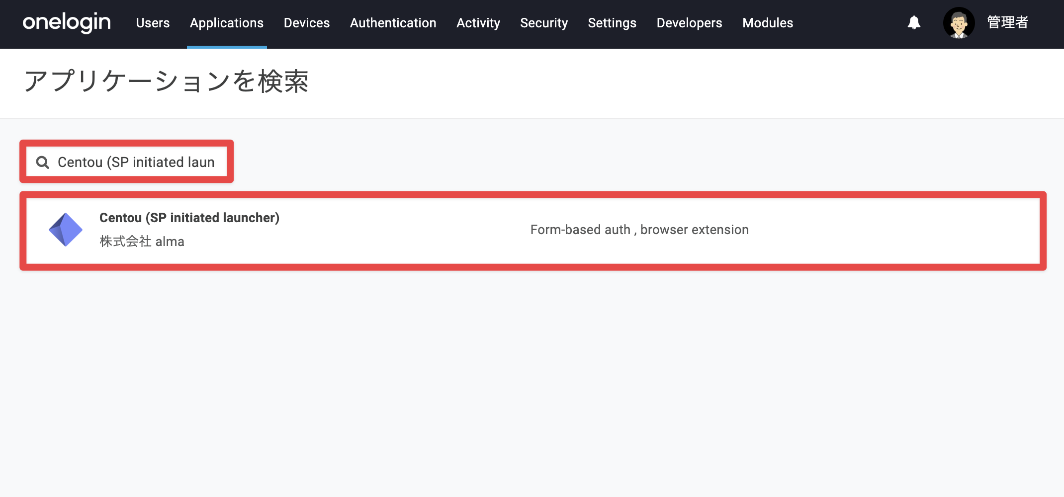Open the Activity menu
Image resolution: width=1064 pixels, height=497 pixels.
point(478,23)
